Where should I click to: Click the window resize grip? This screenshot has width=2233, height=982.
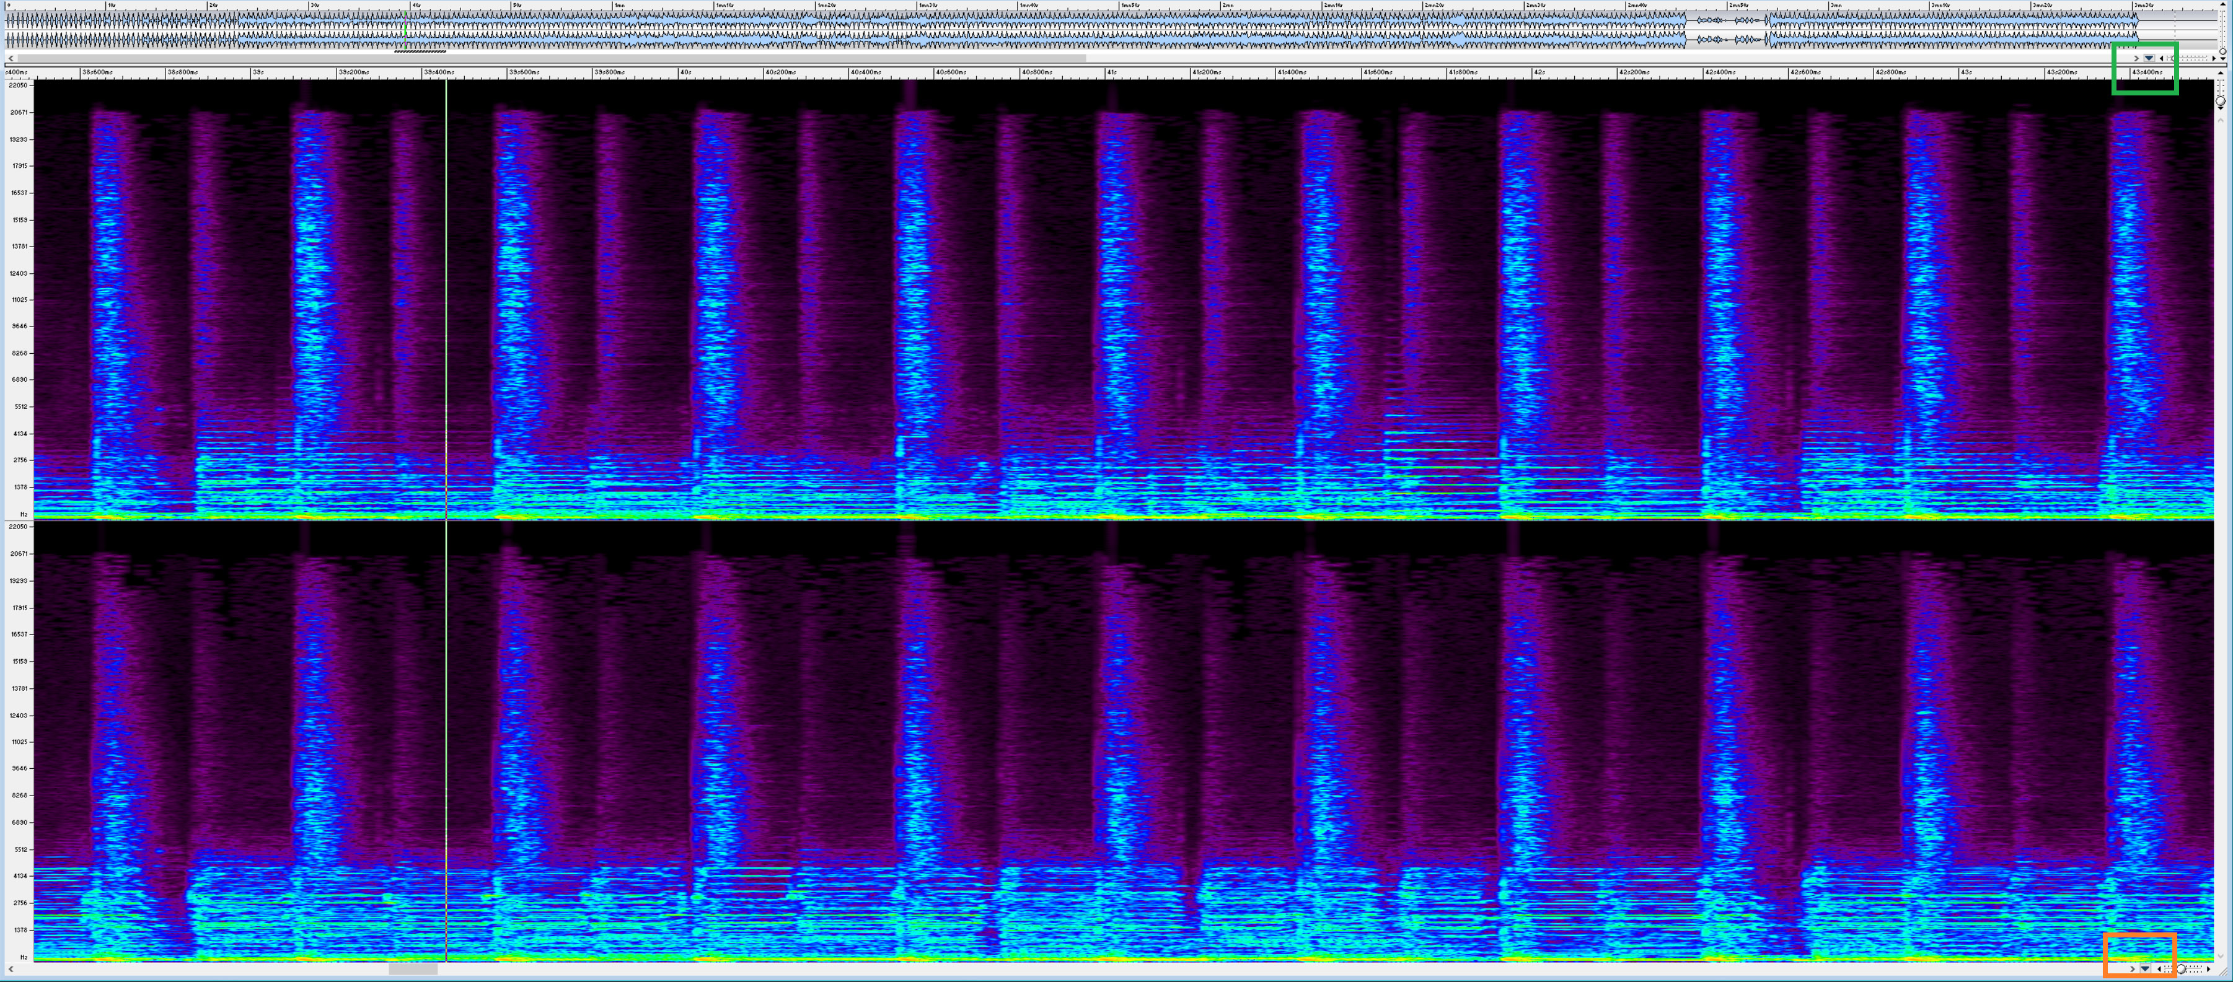(x=2224, y=973)
